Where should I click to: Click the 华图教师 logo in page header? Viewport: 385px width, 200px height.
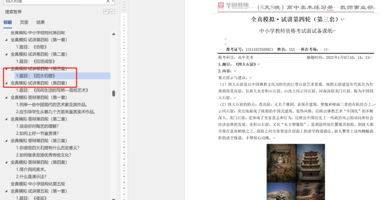[x=234, y=5]
